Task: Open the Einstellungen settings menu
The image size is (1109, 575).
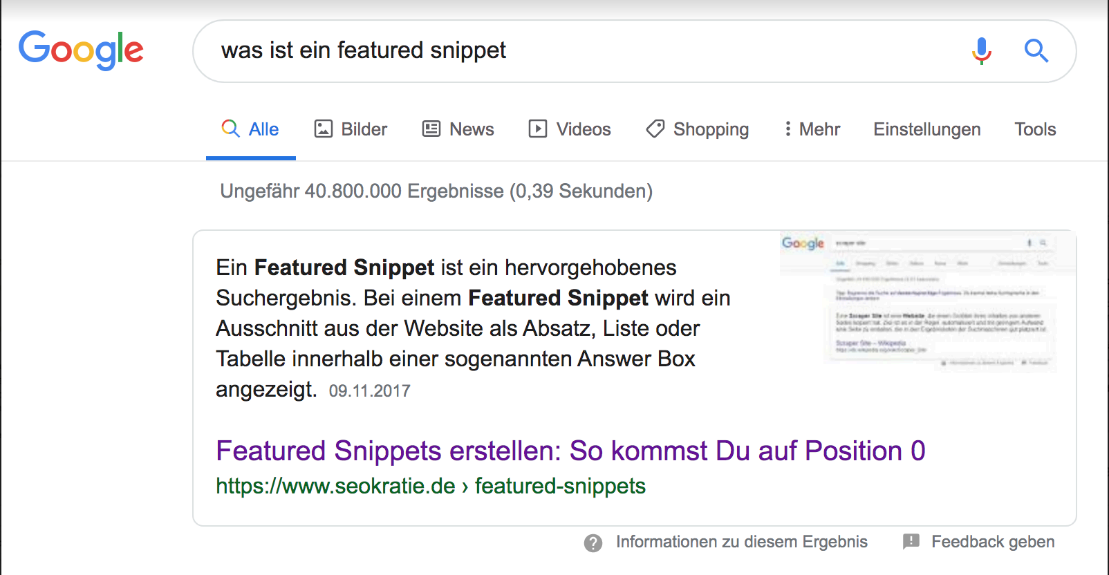Action: click(x=926, y=129)
